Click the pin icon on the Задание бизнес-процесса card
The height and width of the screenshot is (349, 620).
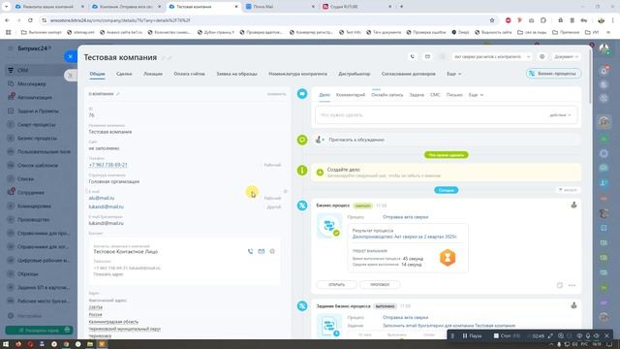coord(573,305)
